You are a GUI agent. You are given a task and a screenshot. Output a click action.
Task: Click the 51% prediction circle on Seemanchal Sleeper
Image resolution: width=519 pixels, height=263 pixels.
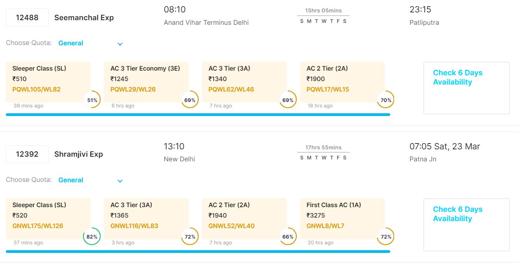click(x=92, y=100)
